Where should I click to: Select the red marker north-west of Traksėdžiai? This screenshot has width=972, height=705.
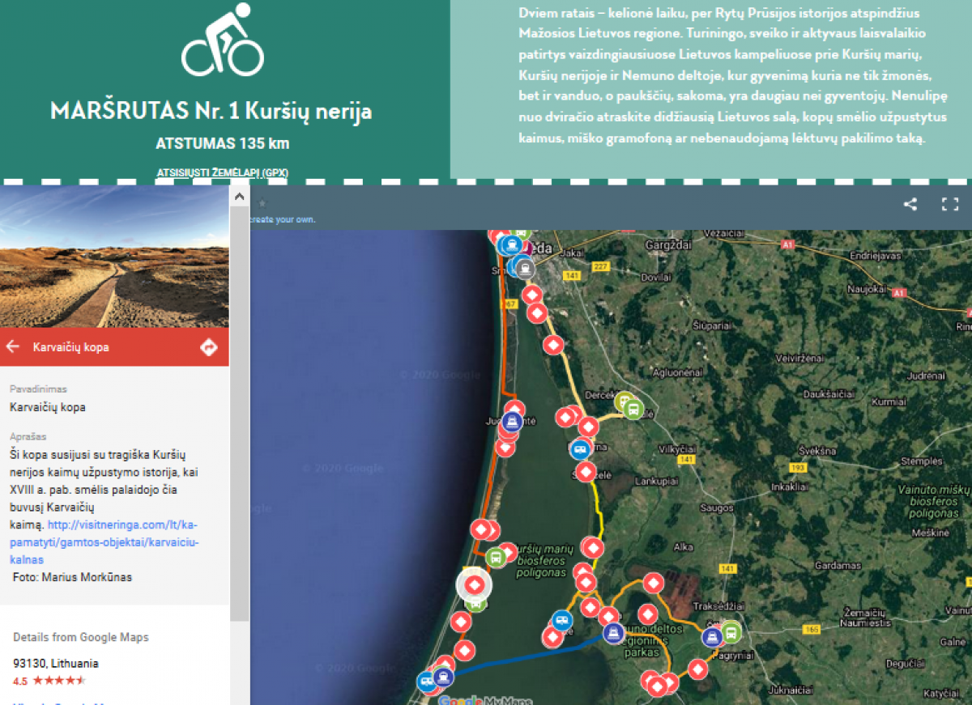click(653, 582)
